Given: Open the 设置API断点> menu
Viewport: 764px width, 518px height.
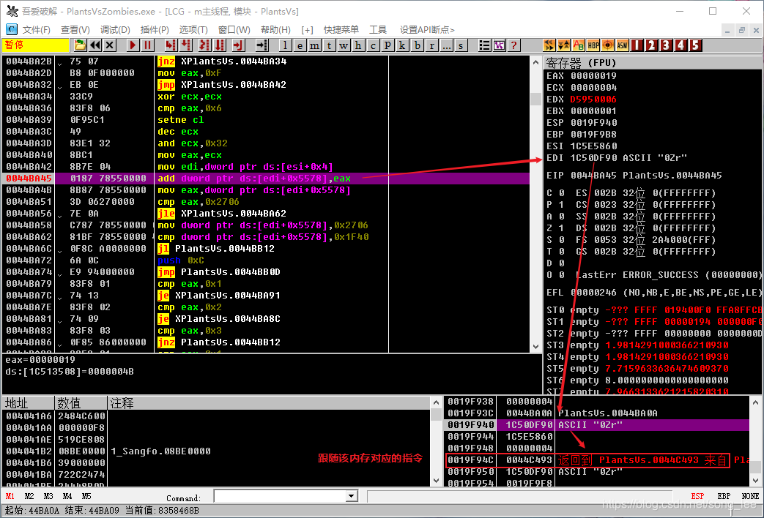Looking at the screenshot, I should (x=427, y=30).
